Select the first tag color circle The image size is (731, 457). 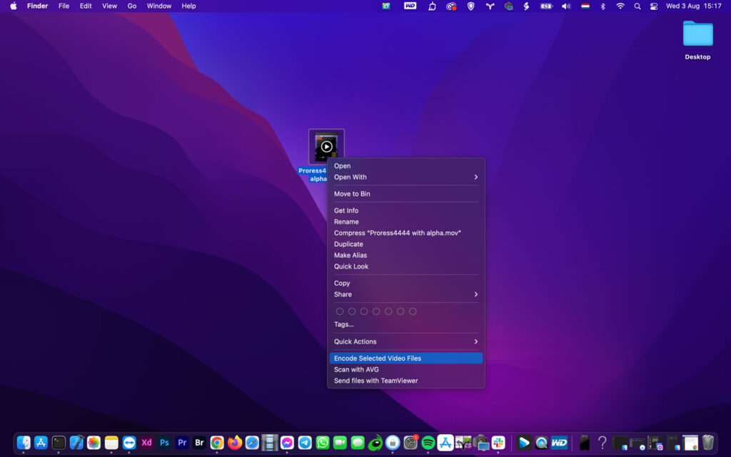(340, 311)
